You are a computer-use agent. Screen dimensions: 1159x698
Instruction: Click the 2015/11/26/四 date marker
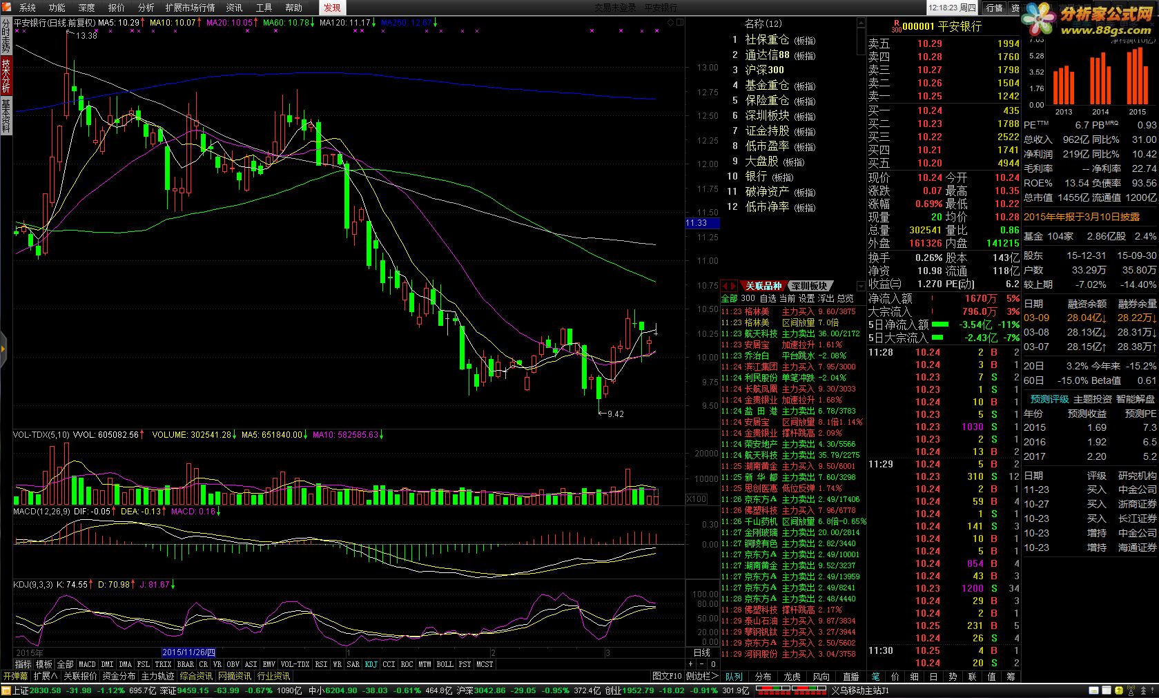pyautogui.click(x=188, y=652)
